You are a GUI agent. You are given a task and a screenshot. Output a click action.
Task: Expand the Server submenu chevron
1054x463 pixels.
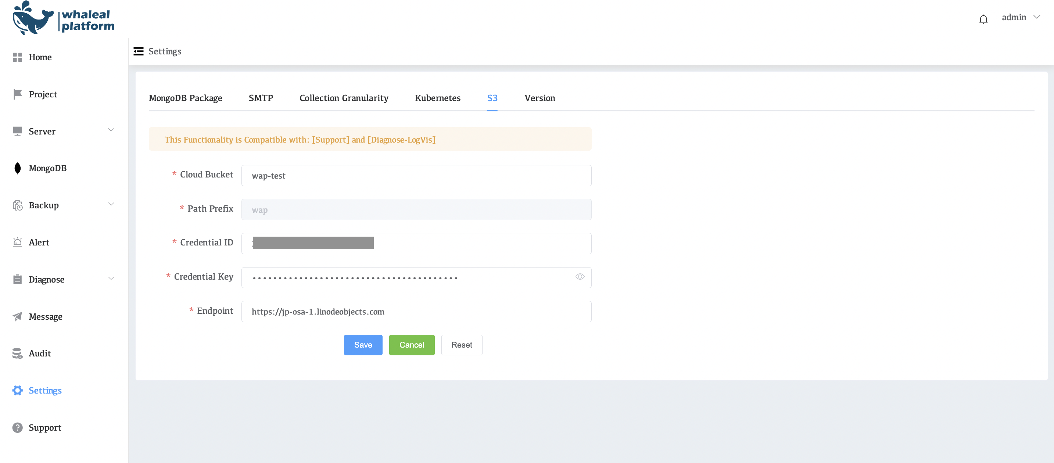pos(111,130)
